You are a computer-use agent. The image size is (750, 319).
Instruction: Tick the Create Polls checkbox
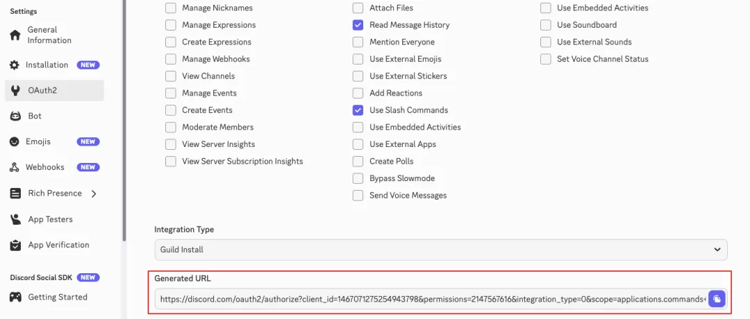click(x=358, y=162)
